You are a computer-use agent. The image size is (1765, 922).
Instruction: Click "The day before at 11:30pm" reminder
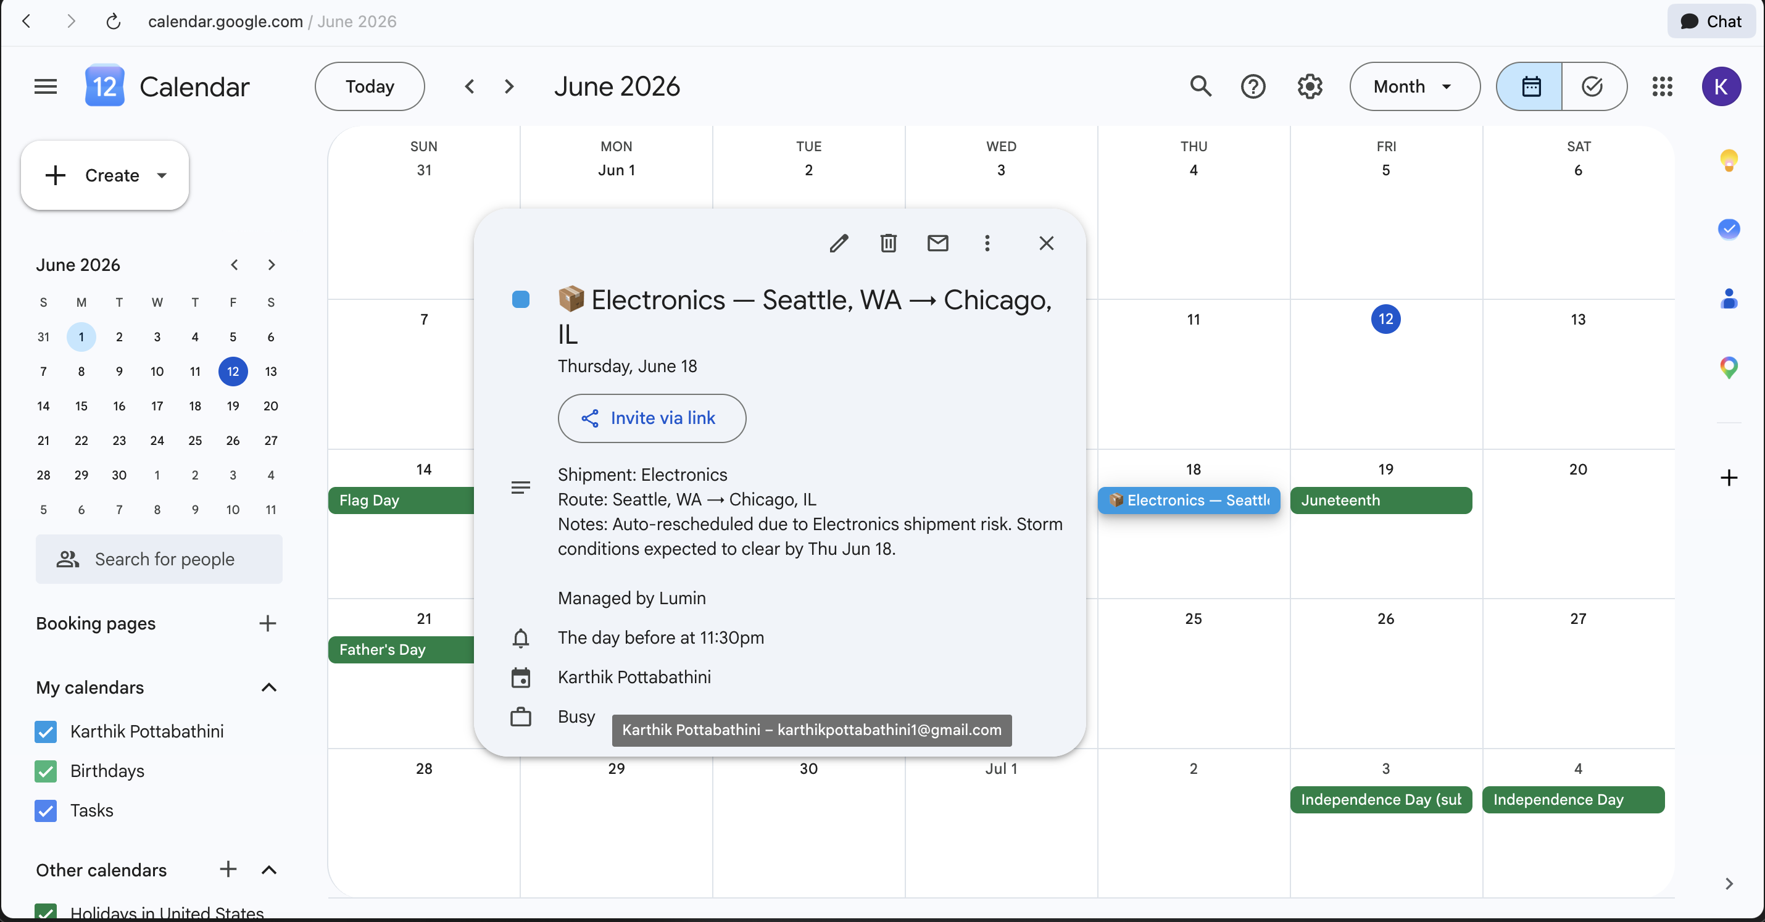tap(660, 638)
